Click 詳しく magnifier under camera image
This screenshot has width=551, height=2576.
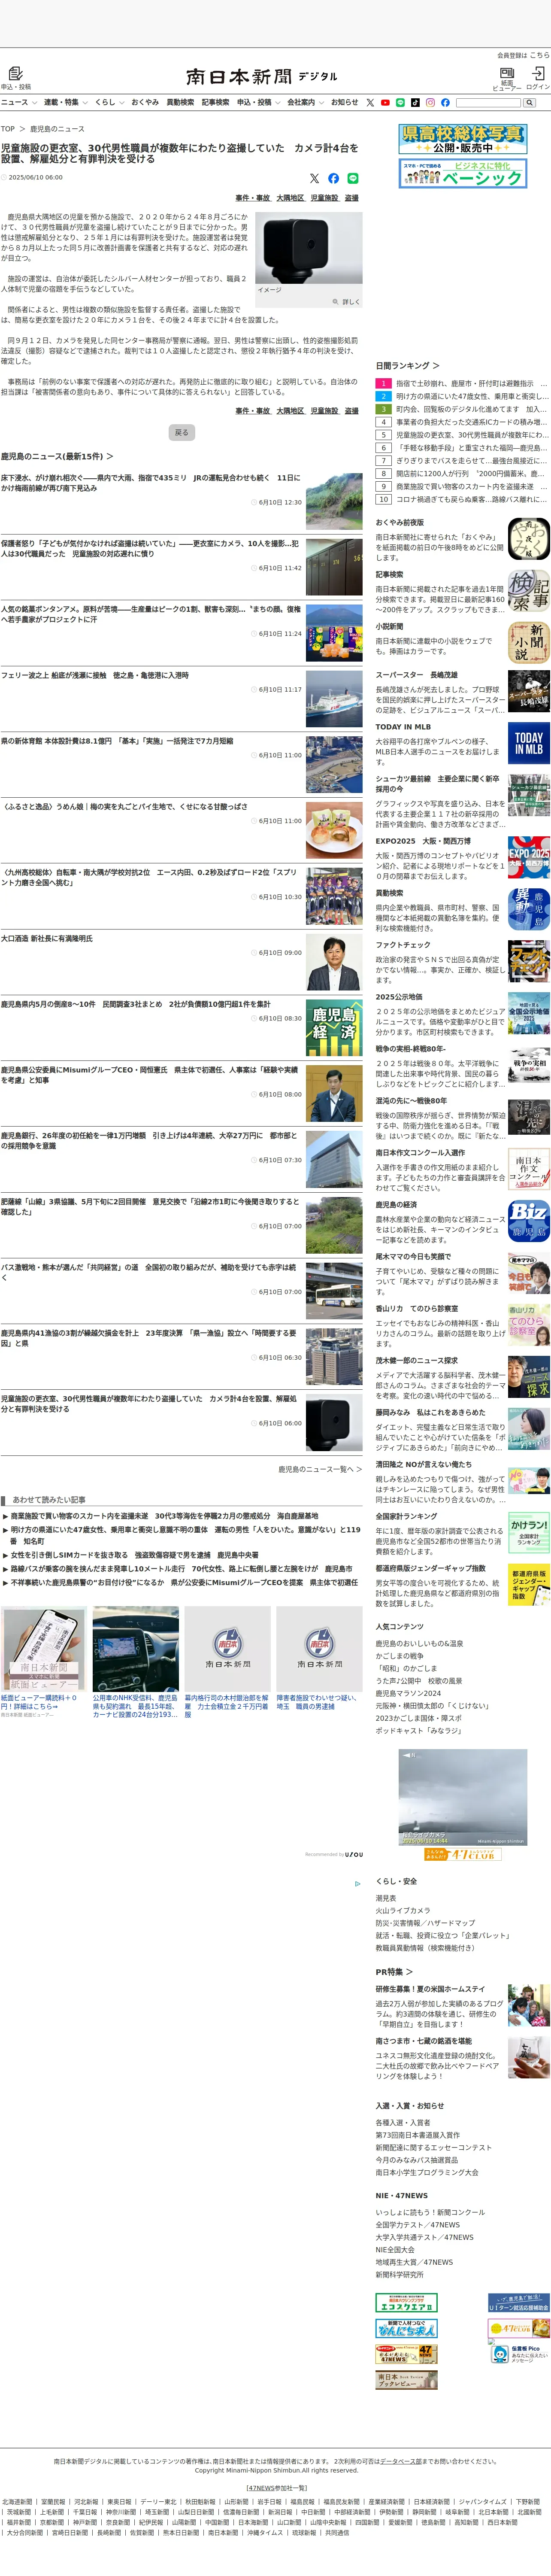[346, 301]
